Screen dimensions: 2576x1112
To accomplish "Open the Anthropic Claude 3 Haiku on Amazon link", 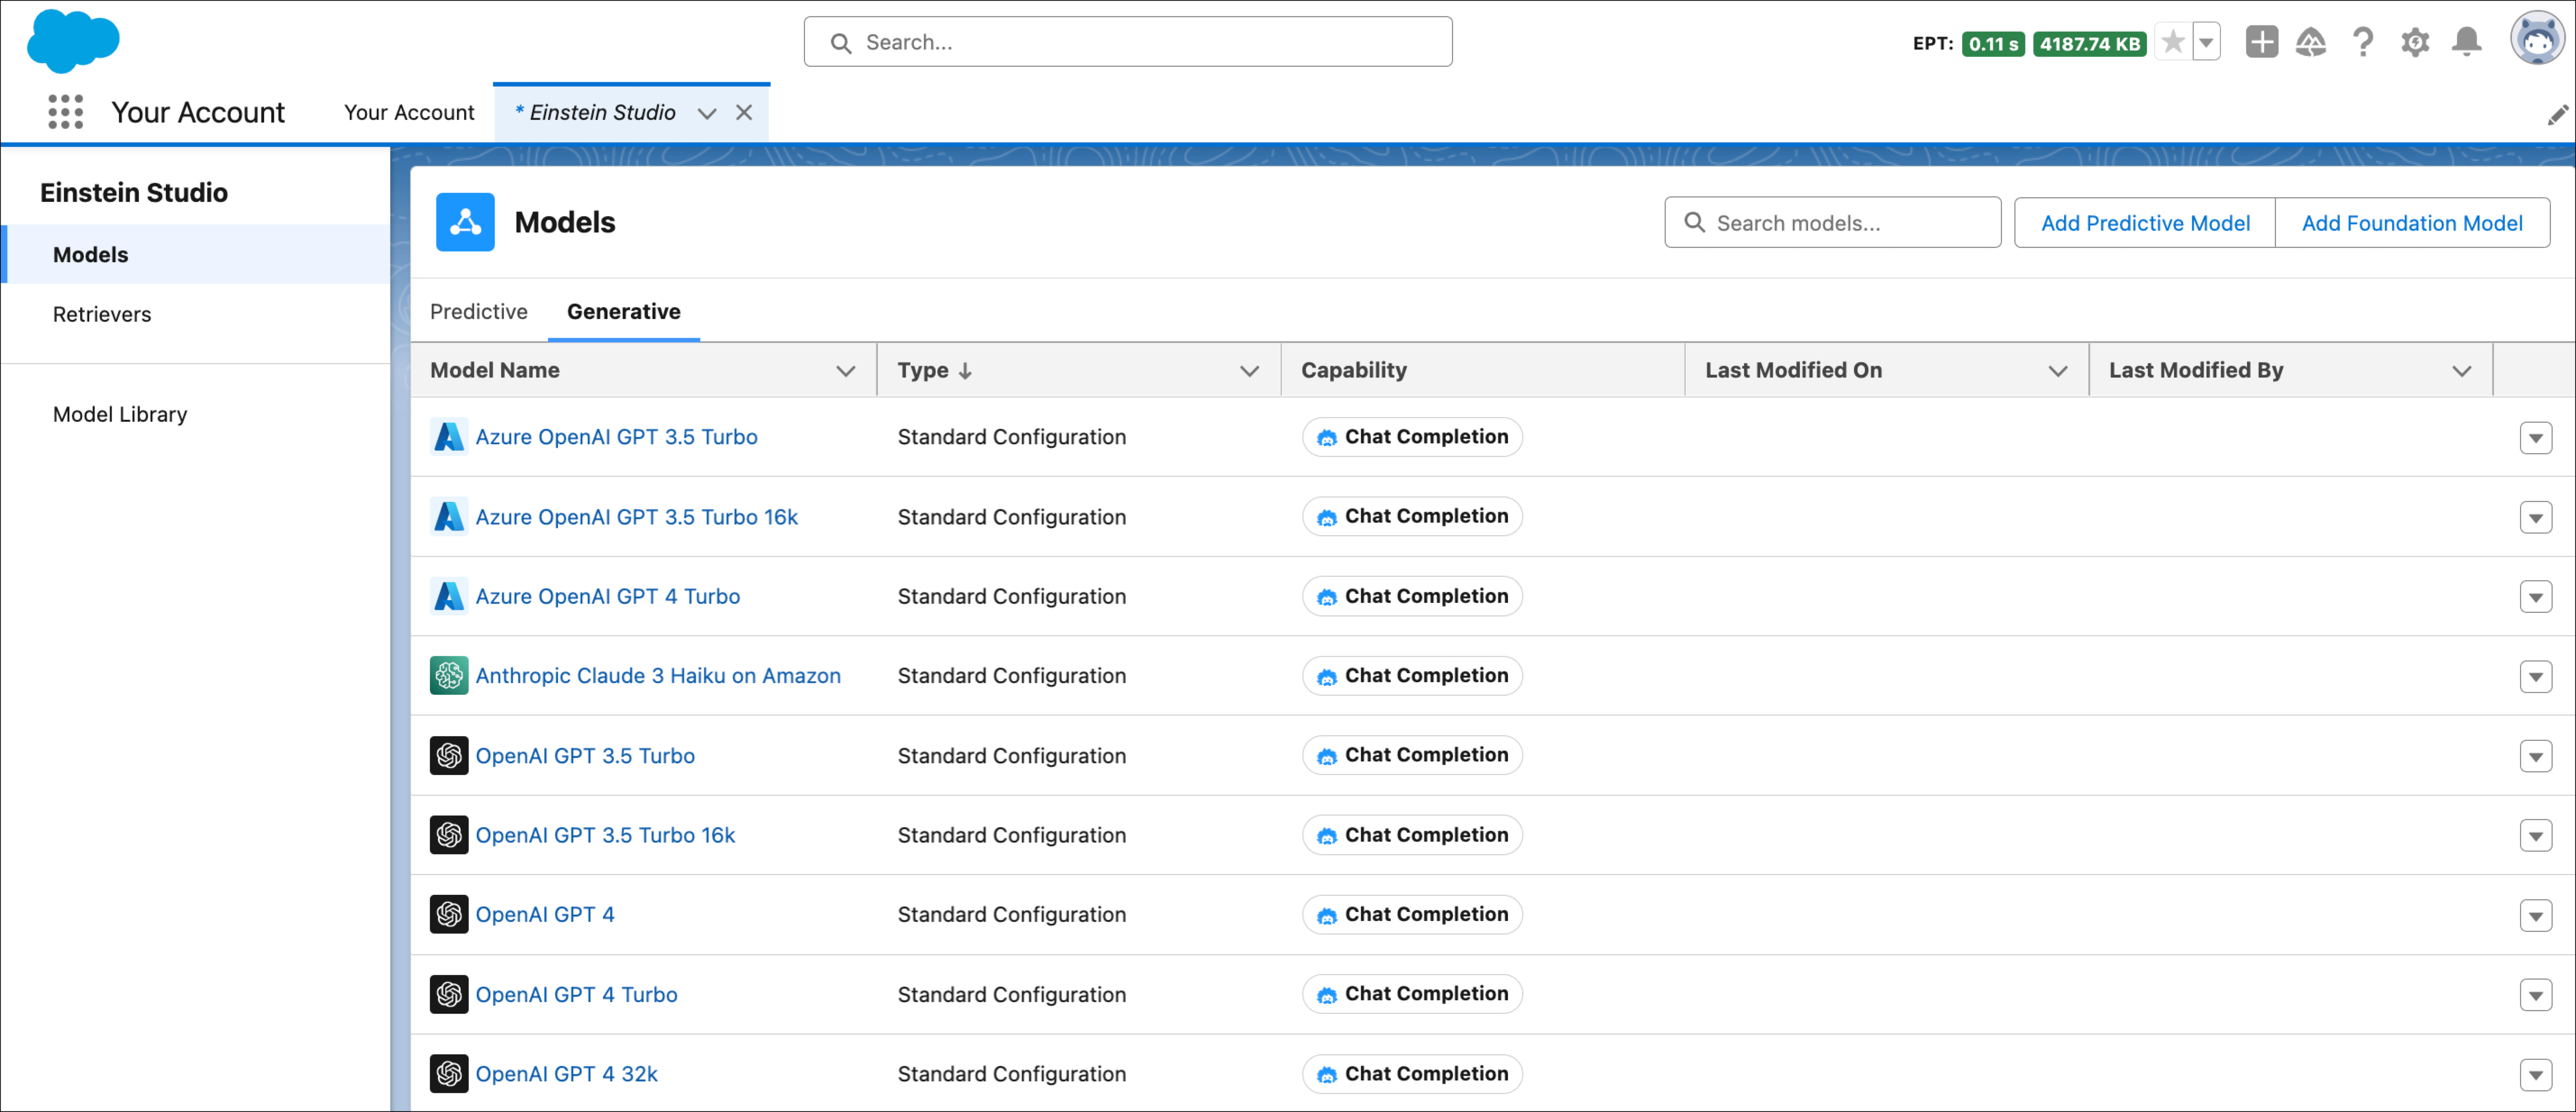I will click(x=658, y=676).
